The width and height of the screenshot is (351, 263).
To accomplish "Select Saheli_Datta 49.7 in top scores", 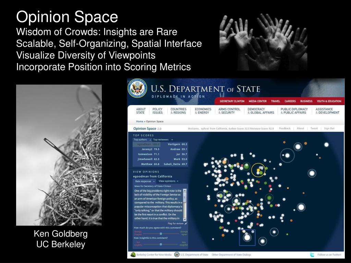I will (x=175, y=164).
